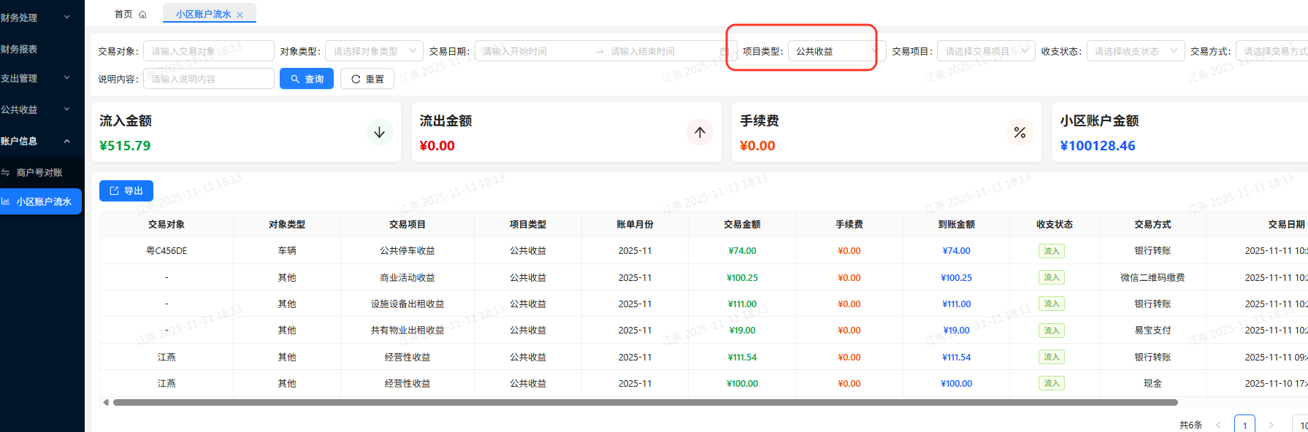Click the up arrow icon on 流出金额 card
Screen dimensions: 1308x432
coord(699,132)
